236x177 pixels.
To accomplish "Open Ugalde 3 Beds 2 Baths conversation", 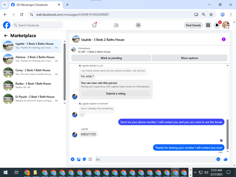I will 32,46.
